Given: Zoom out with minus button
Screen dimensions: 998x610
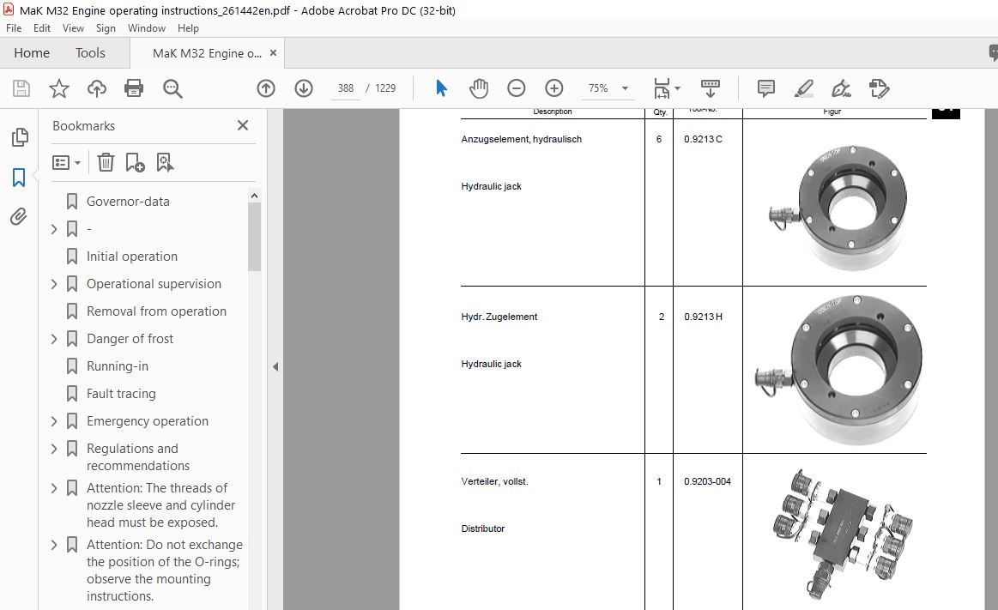Looking at the screenshot, I should point(517,88).
